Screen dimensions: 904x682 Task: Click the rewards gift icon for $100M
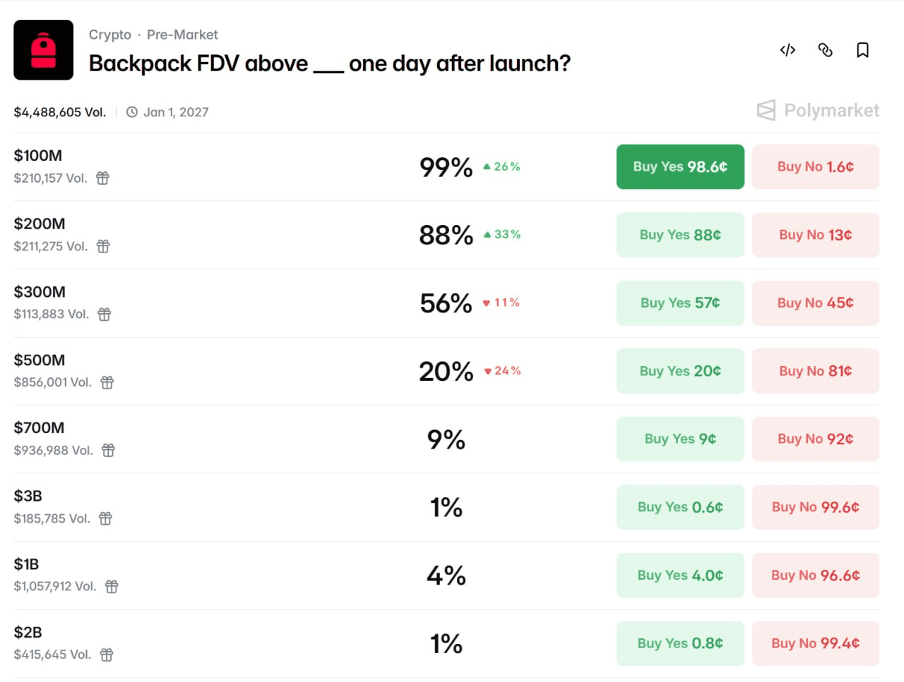coord(103,178)
